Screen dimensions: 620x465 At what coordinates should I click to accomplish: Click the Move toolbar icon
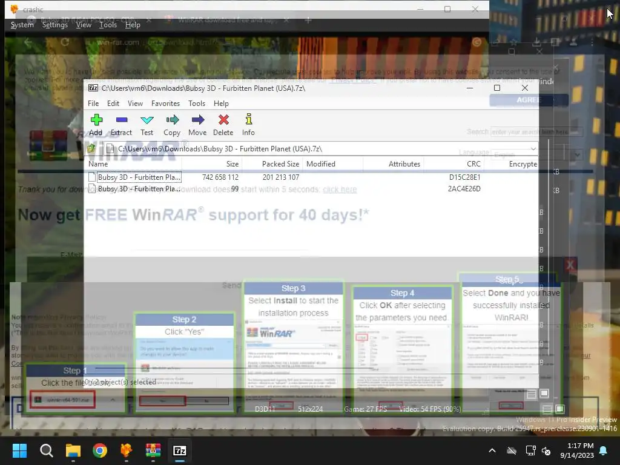[198, 120]
